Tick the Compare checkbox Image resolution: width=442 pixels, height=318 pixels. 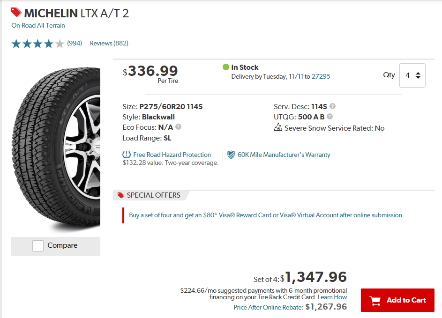click(38, 245)
